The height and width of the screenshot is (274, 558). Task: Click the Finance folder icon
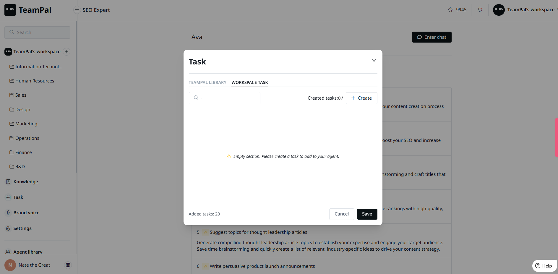coord(12,153)
